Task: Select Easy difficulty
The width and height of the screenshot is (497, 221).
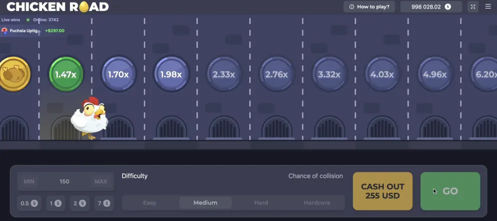Action: pos(150,202)
